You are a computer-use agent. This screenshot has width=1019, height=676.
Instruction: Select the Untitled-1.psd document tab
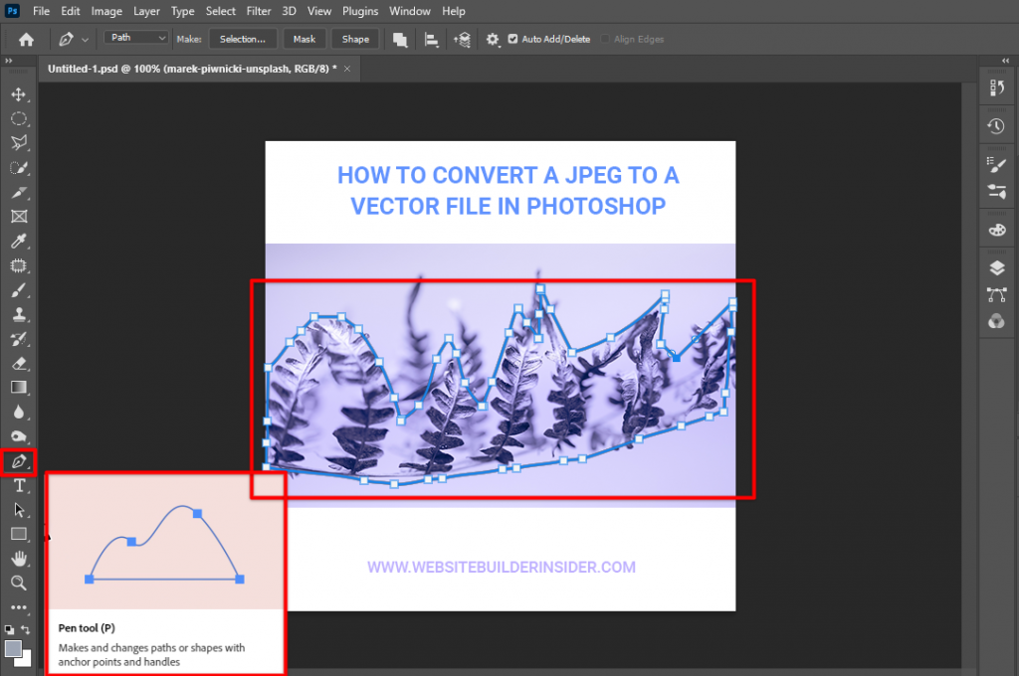(189, 70)
